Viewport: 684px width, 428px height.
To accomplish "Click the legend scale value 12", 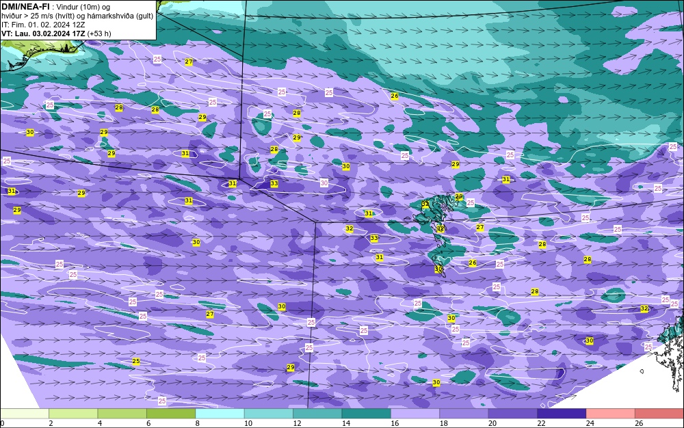I will point(297,423).
